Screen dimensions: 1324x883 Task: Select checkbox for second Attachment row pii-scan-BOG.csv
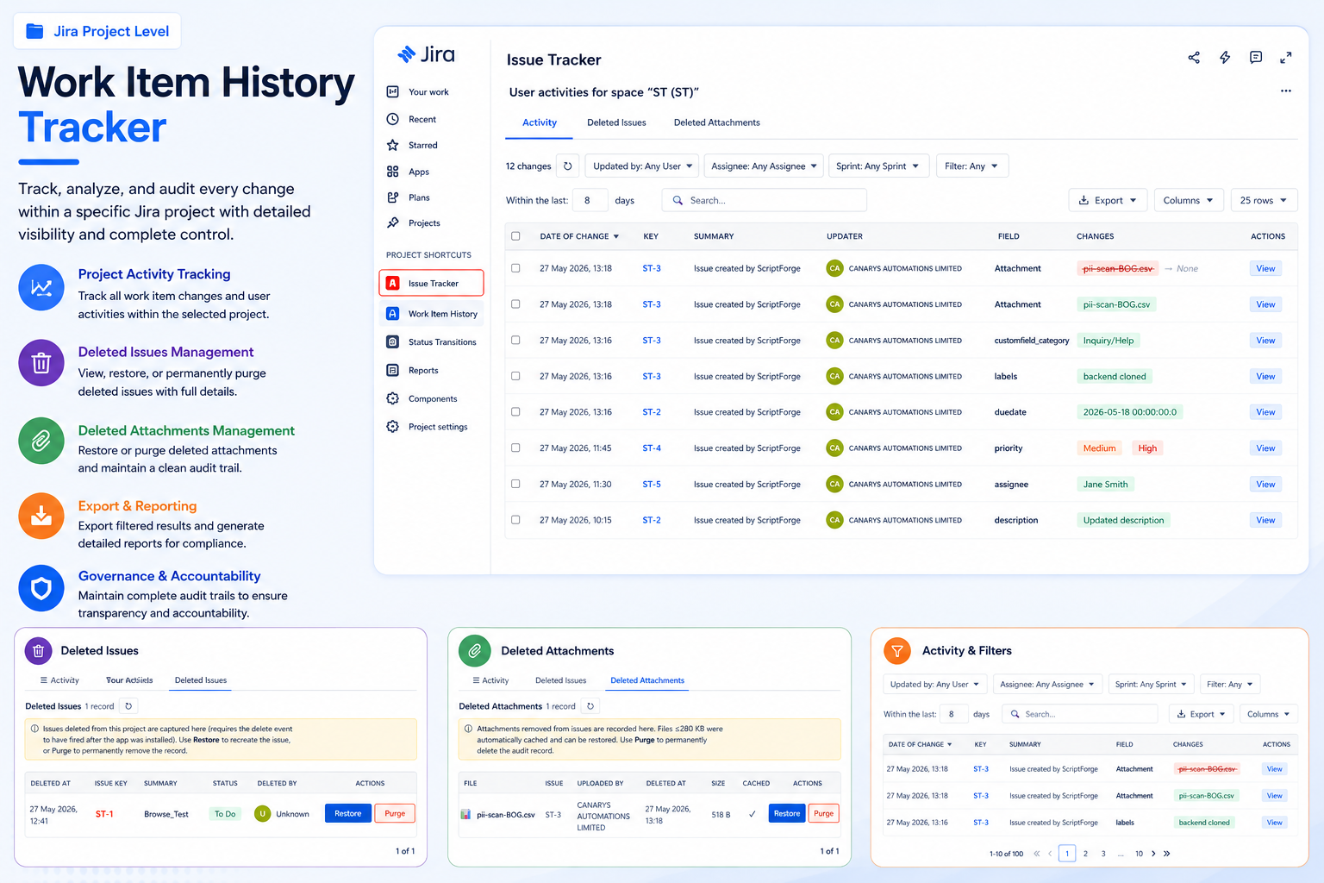[x=515, y=304]
